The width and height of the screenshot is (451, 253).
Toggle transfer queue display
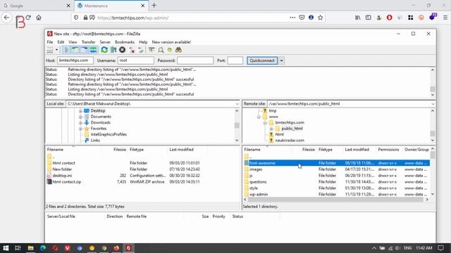tap(93, 50)
